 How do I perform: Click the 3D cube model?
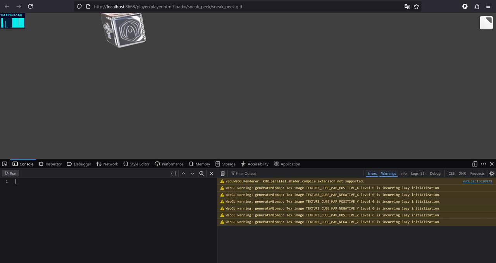click(x=123, y=30)
